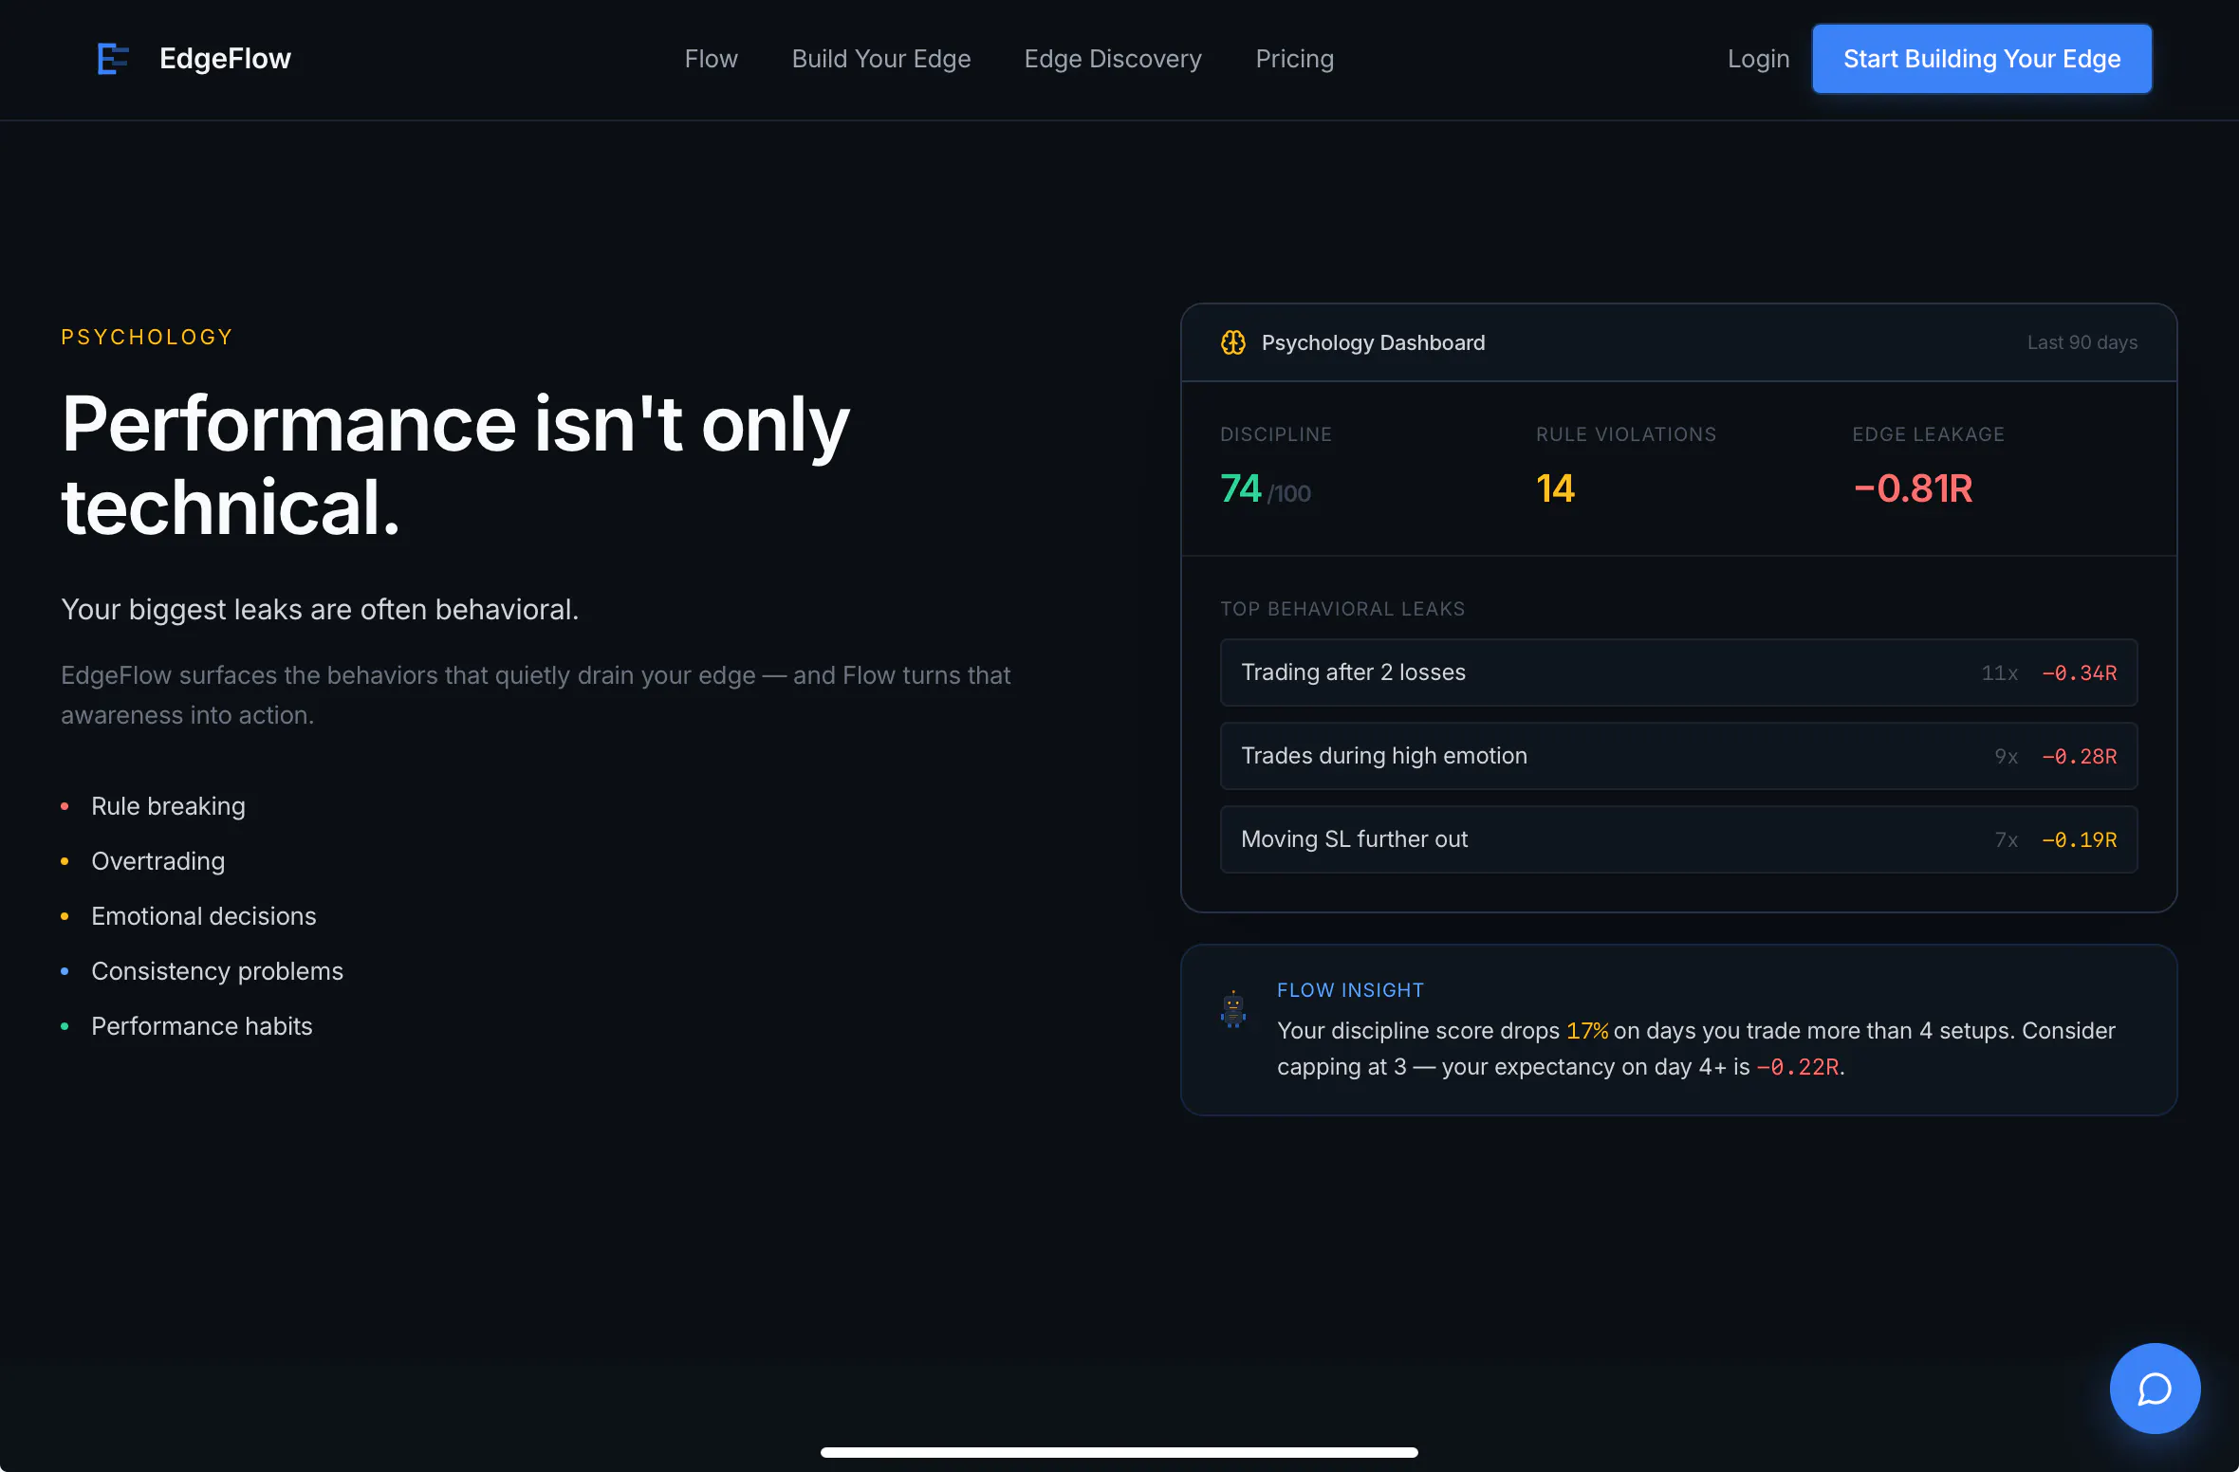
Task: Click the 17% highlighted figure
Action: (x=1587, y=1030)
